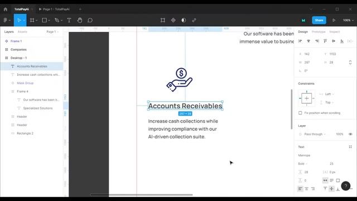Select the Rectangle shape tool
Viewport: 357px width, 201px height.
(x=45, y=20)
